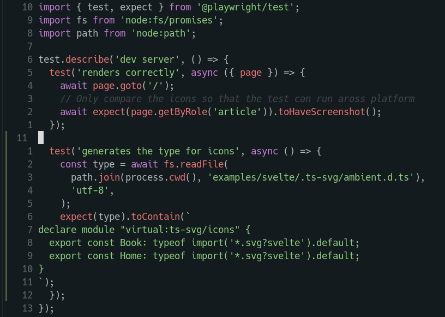Click the export const Book line
The image size is (445, 317).
click(x=205, y=243)
